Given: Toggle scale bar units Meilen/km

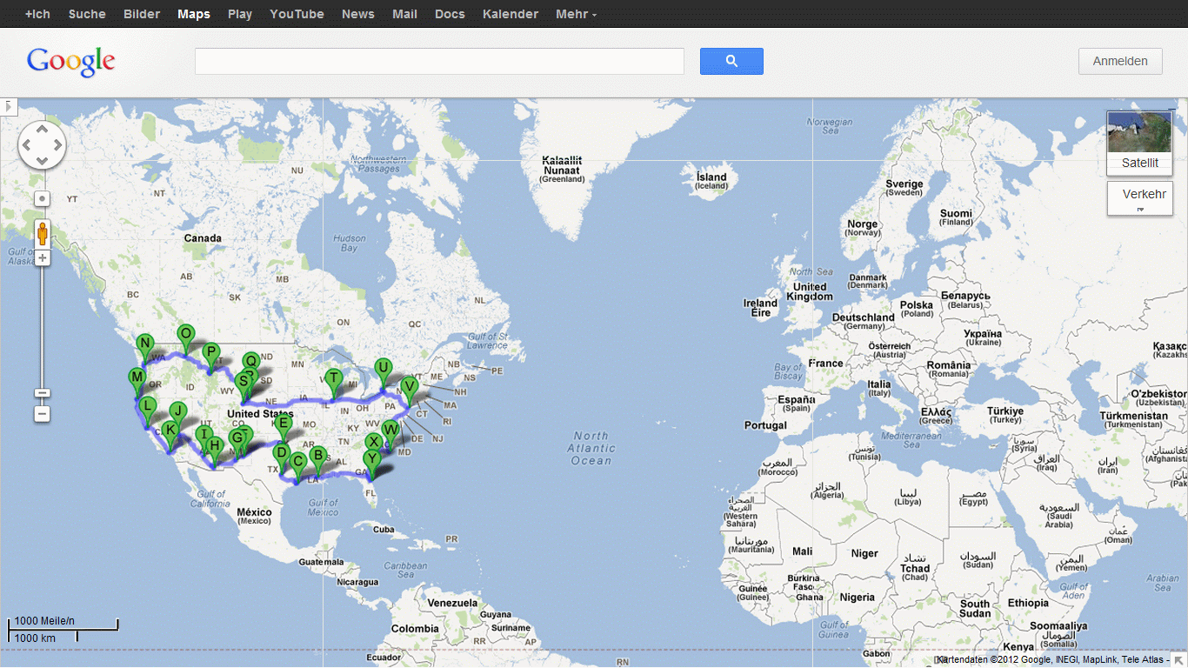Looking at the screenshot, I should coord(63,629).
